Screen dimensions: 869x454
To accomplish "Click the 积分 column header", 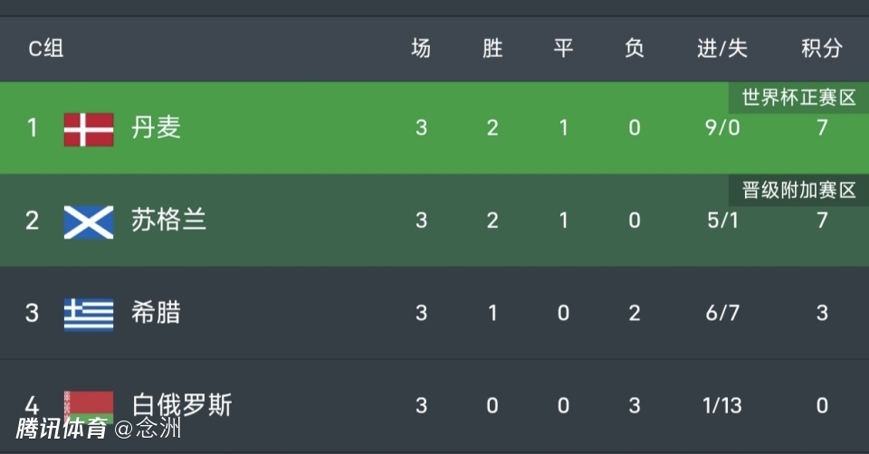I will tap(821, 49).
